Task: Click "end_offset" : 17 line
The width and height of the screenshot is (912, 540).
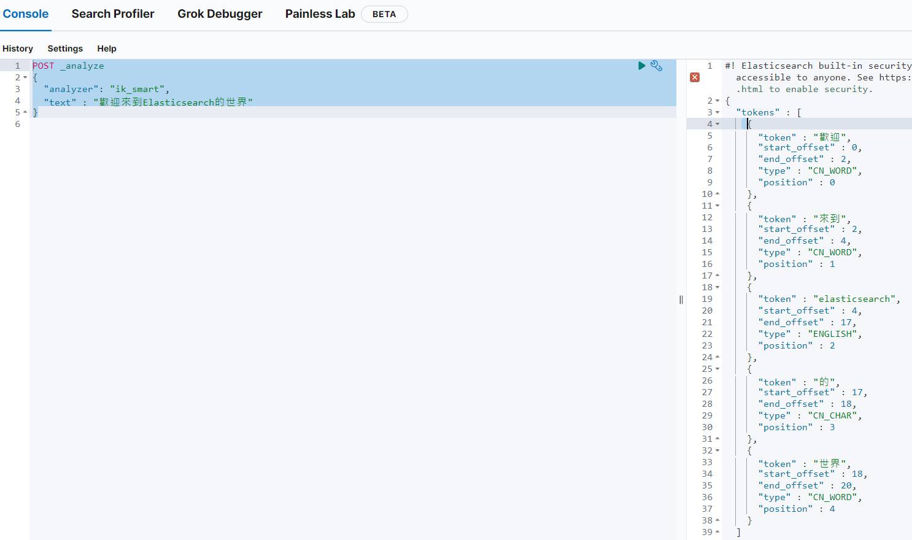Action: tap(807, 323)
